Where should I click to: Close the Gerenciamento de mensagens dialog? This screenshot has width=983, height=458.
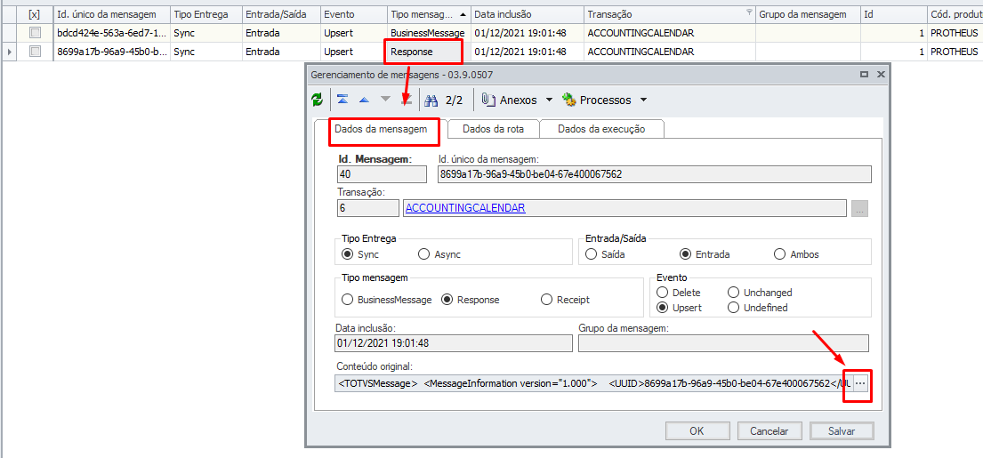(881, 75)
